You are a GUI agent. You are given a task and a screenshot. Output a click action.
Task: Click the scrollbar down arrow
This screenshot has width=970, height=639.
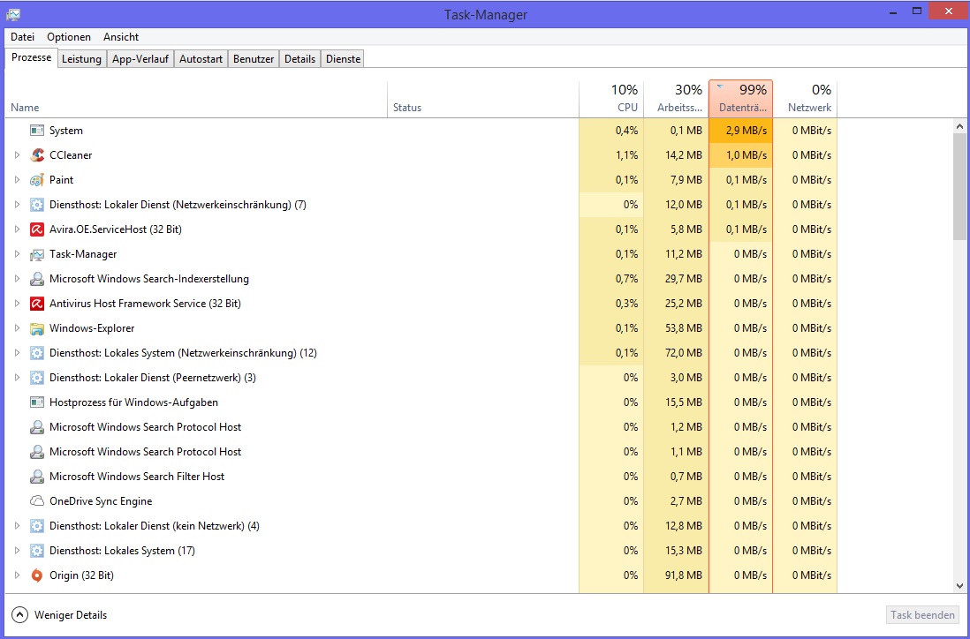(x=959, y=585)
